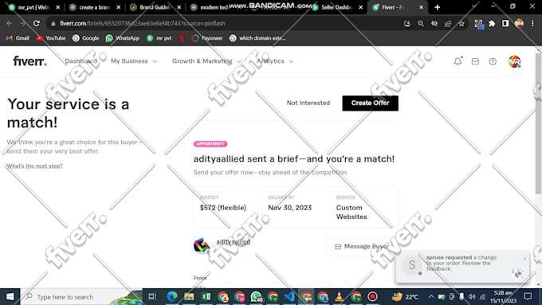Open Chrome extensions puzzle icon
The image size is (542, 305).
tap(492, 23)
